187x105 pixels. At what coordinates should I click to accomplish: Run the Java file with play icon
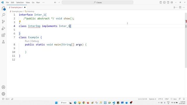174,7
